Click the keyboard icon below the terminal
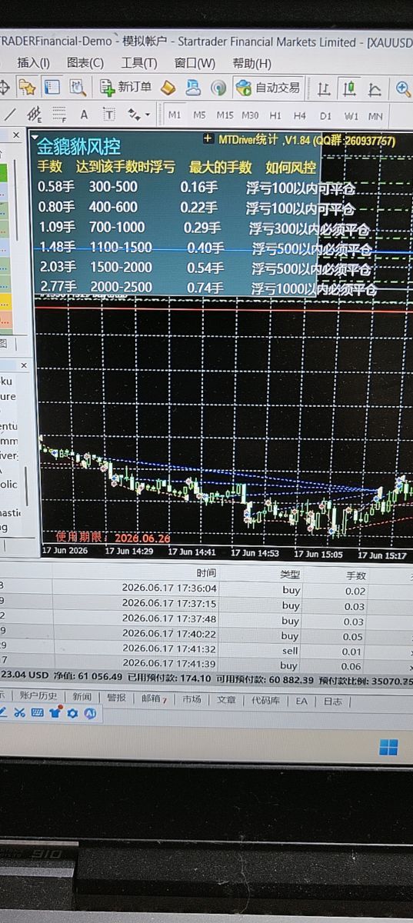Screen dimensions: 413x923 [37, 713]
